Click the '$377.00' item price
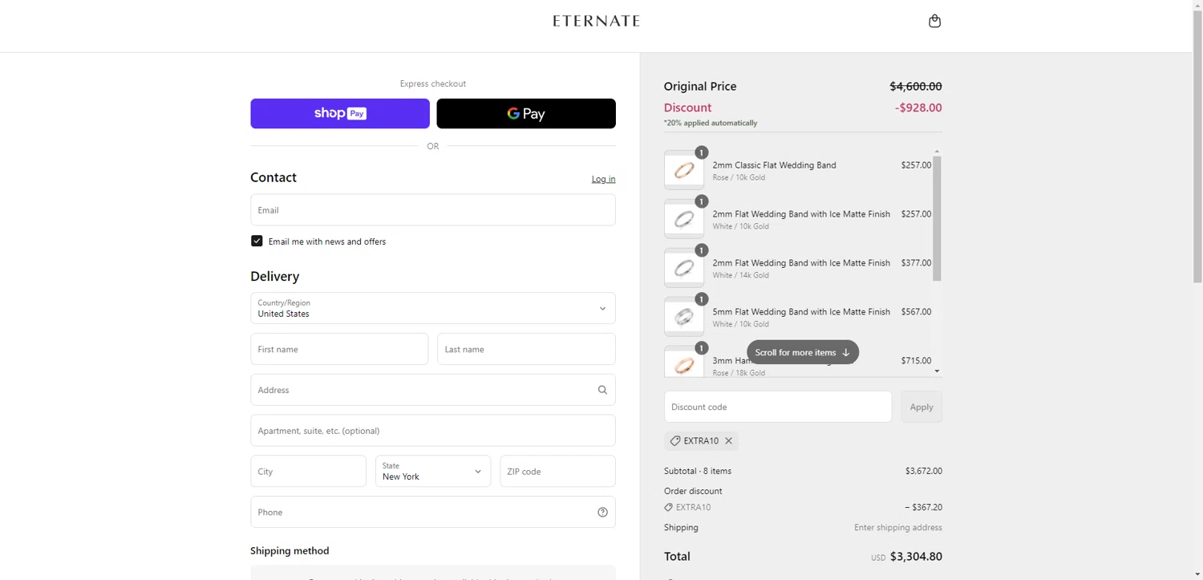 pyautogui.click(x=916, y=263)
